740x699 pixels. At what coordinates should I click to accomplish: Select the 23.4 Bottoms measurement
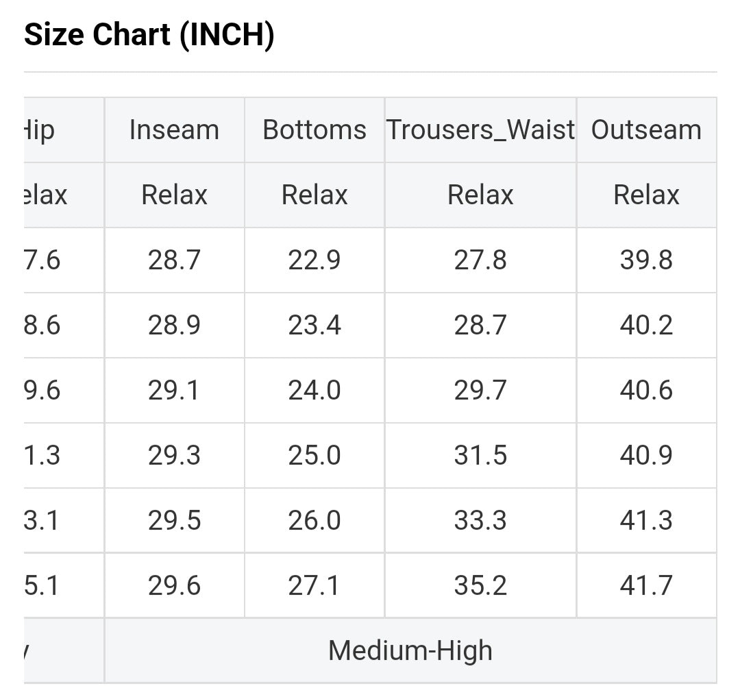pyautogui.click(x=314, y=326)
